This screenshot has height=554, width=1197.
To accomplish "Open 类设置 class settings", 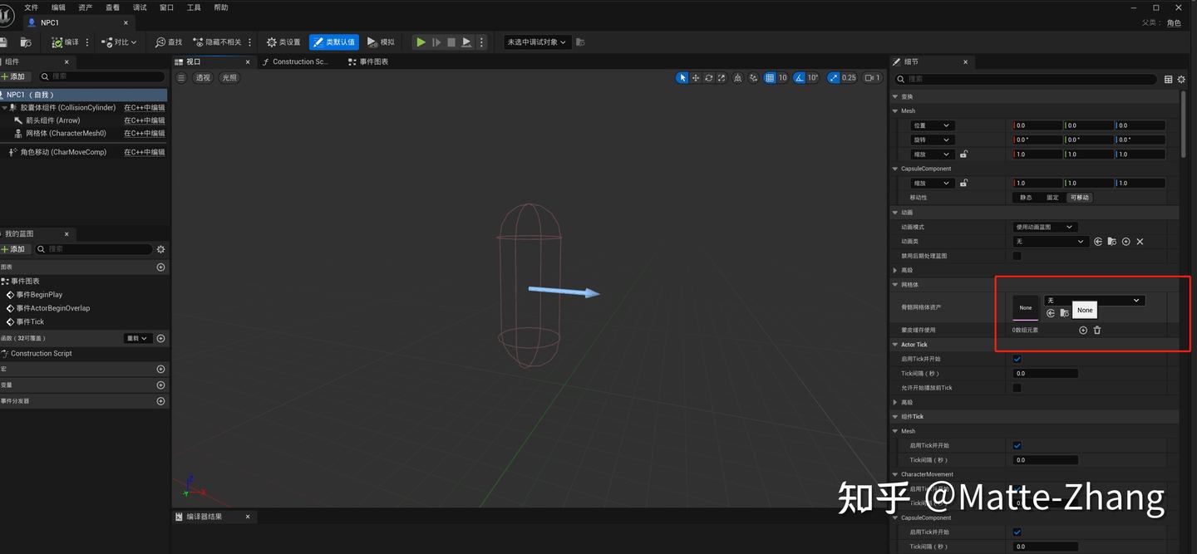I will 283,42.
